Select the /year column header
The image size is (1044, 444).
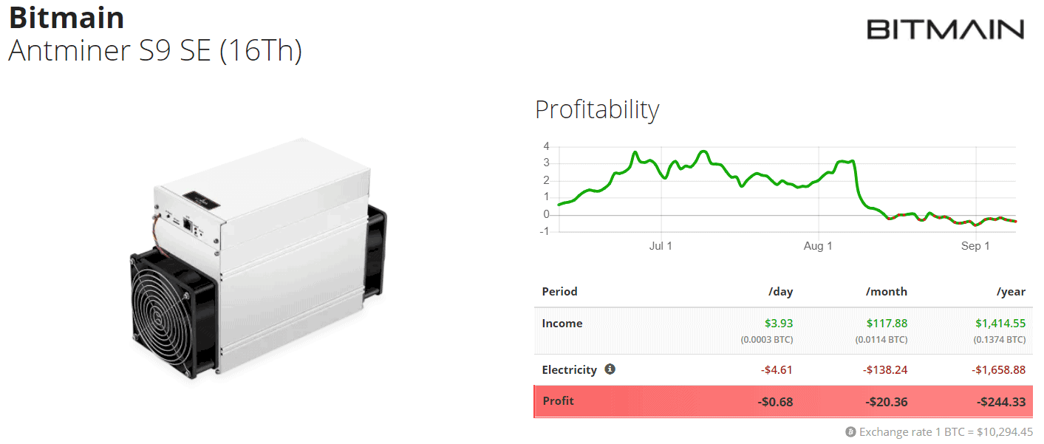pos(1011,291)
